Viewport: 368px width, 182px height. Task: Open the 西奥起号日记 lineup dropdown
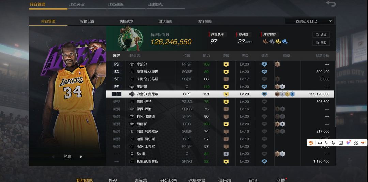click(x=309, y=21)
